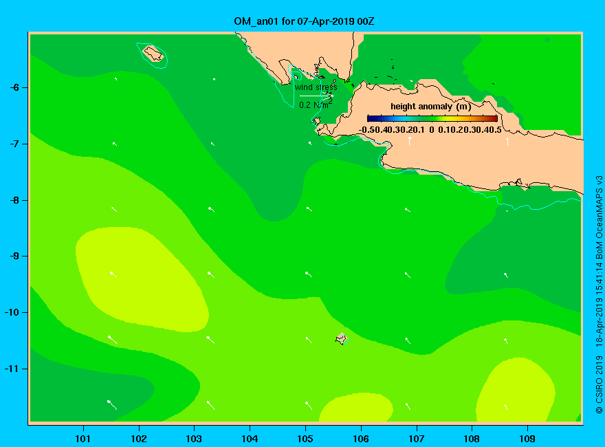Click the '0' label under the color bar

tap(432, 130)
